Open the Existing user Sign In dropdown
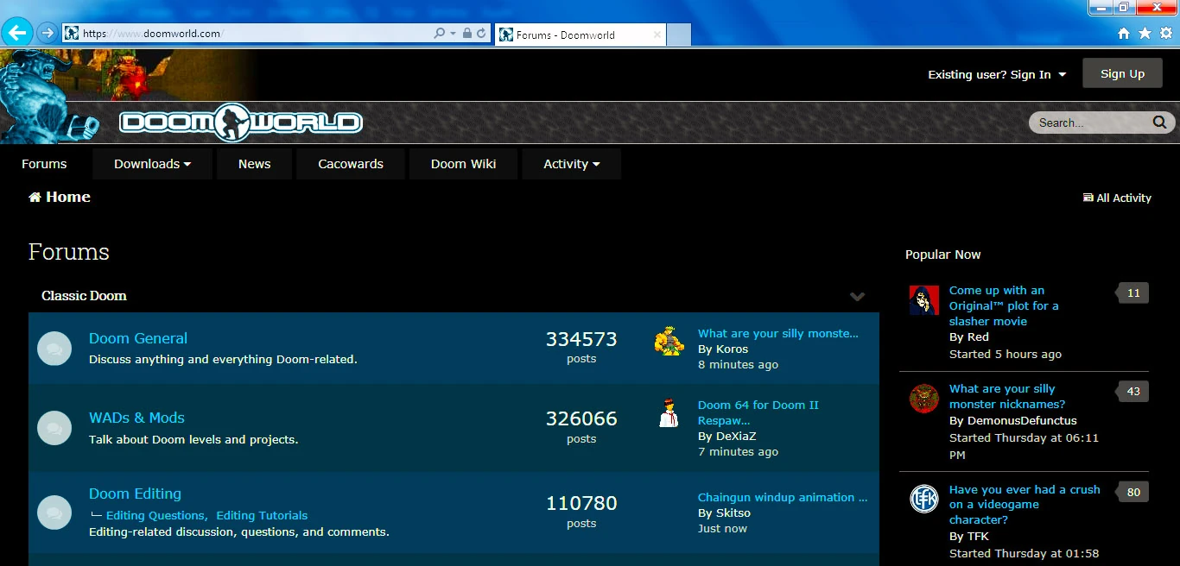Viewport: 1180px width, 566px height. coord(997,74)
